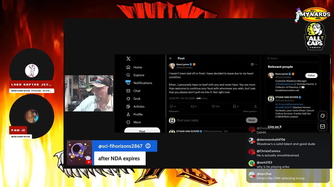This screenshot has height=187, width=334.
Task: Click Lord Raptor Jes avatar circle
Action: point(32,71)
